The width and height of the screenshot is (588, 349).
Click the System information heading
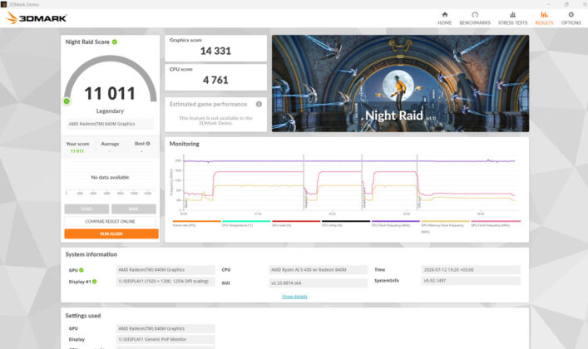point(91,254)
